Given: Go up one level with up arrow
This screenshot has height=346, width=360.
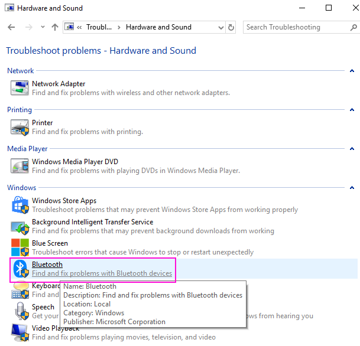Looking at the screenshot, I should pyautogui.click(x=55, y=27).
